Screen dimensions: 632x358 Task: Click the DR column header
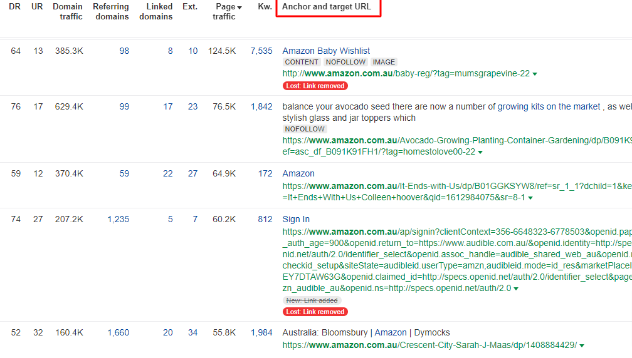14,7
